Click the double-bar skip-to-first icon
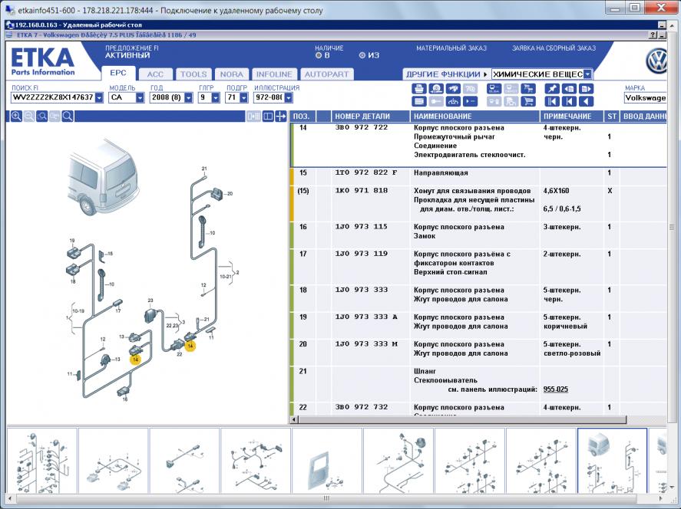The height and width of the screenshot is (509, 681). tap(552, 102)
